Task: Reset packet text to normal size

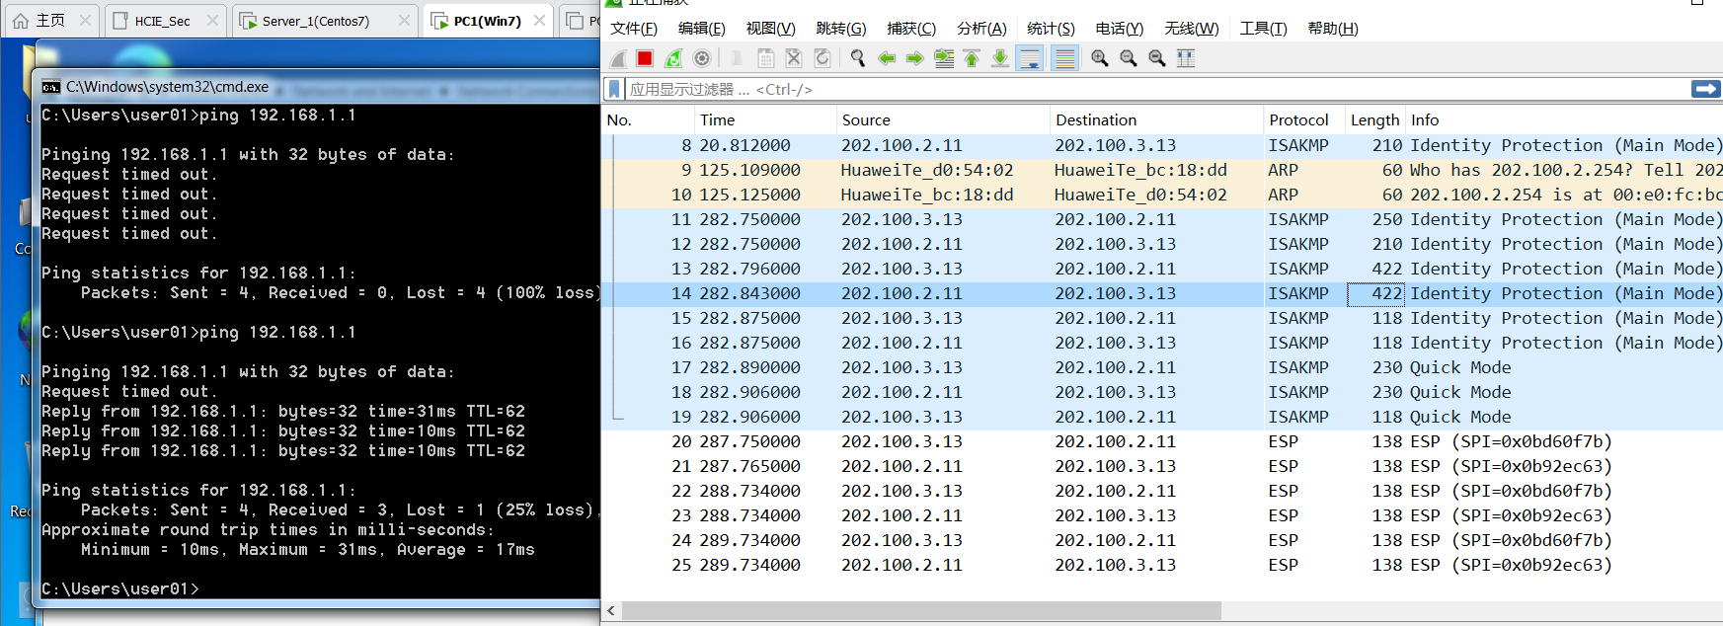Action: (x=1157, y=58)
